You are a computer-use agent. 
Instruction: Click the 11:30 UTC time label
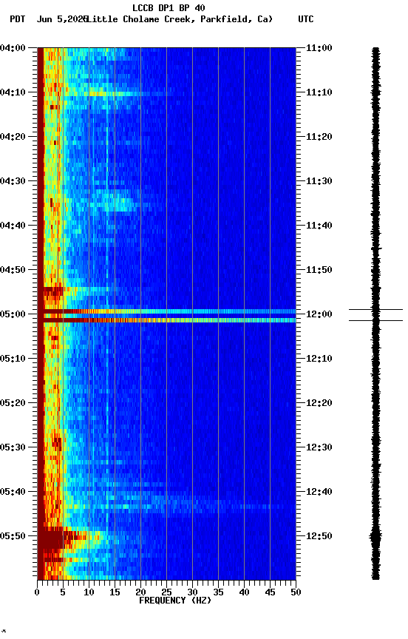coord(319,181)
